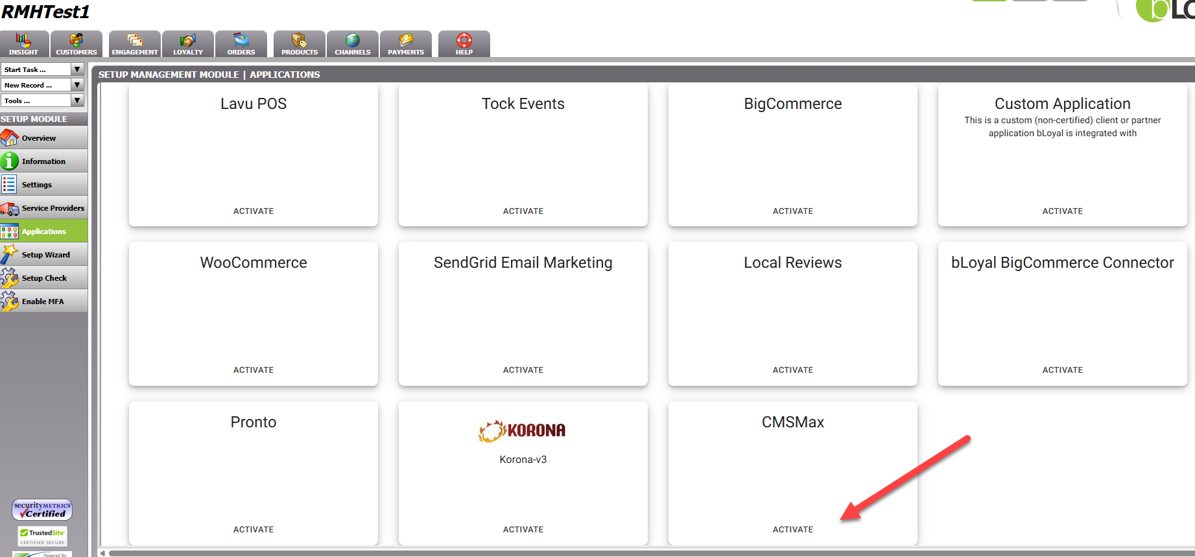Go to Overview in Setup Module
This screenshot has width=1195, height=557.
pyautogui.click(x=39, y=138)
